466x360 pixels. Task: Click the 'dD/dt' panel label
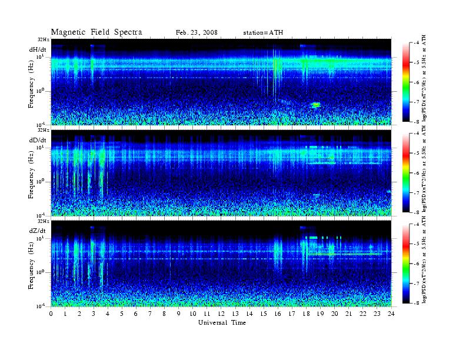38,140
